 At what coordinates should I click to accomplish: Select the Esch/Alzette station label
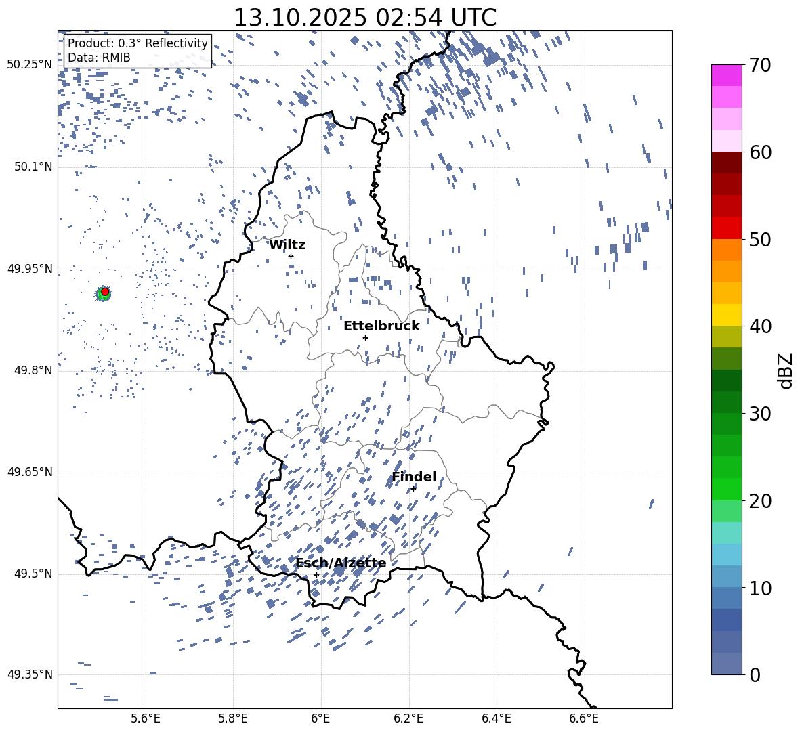[x=341, y=563]
